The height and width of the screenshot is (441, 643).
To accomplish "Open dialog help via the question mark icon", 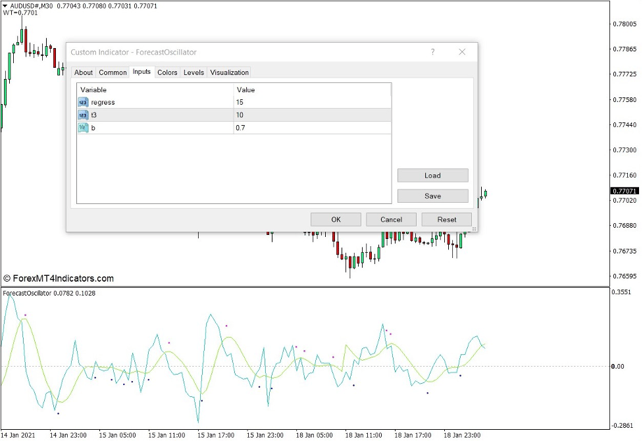I will (x=432, y=52).
